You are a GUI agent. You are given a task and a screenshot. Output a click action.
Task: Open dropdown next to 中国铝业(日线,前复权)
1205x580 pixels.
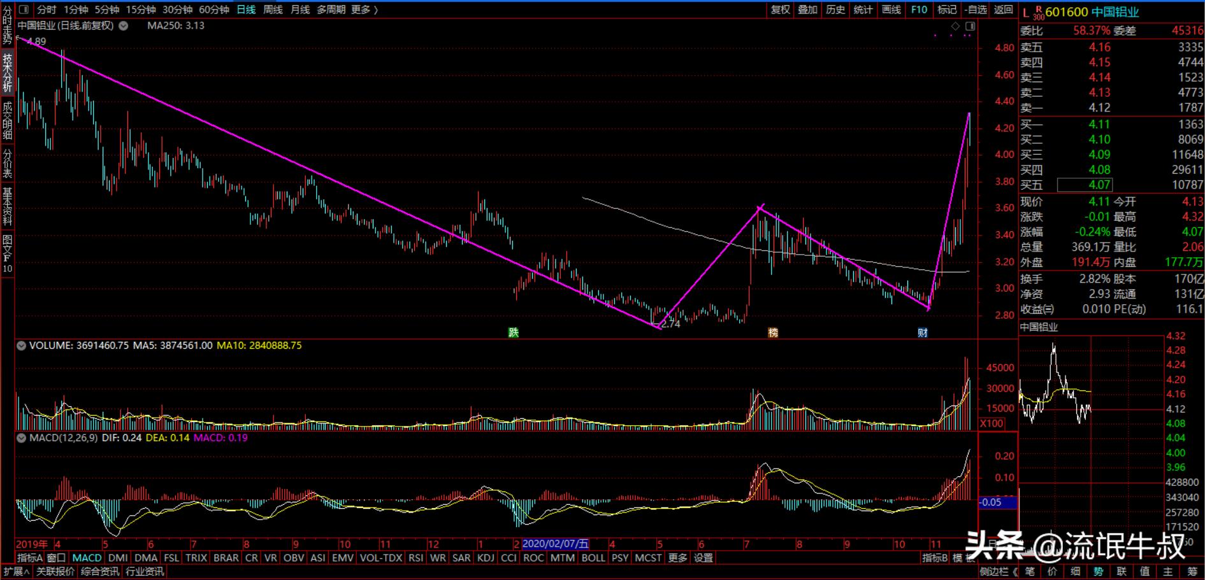tap(124, 26)
